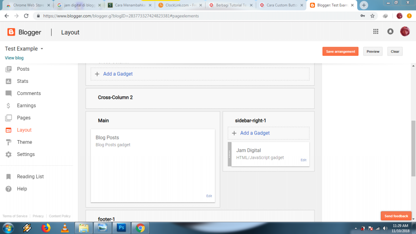Click the page vertical scrollbar thumb
This screenshot has width=416, height=234.
pyautogui.click(x=413, y=149)
